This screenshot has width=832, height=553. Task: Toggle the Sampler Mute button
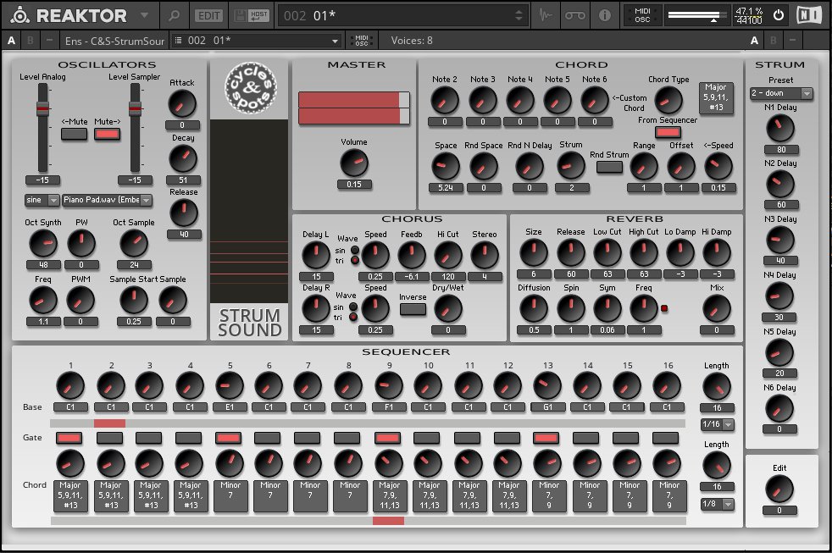click(x=107, y=134)
